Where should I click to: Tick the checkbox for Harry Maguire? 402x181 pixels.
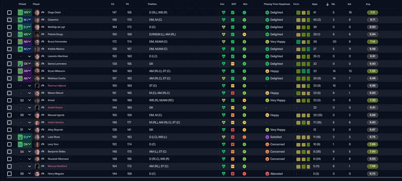click(9, 174)
